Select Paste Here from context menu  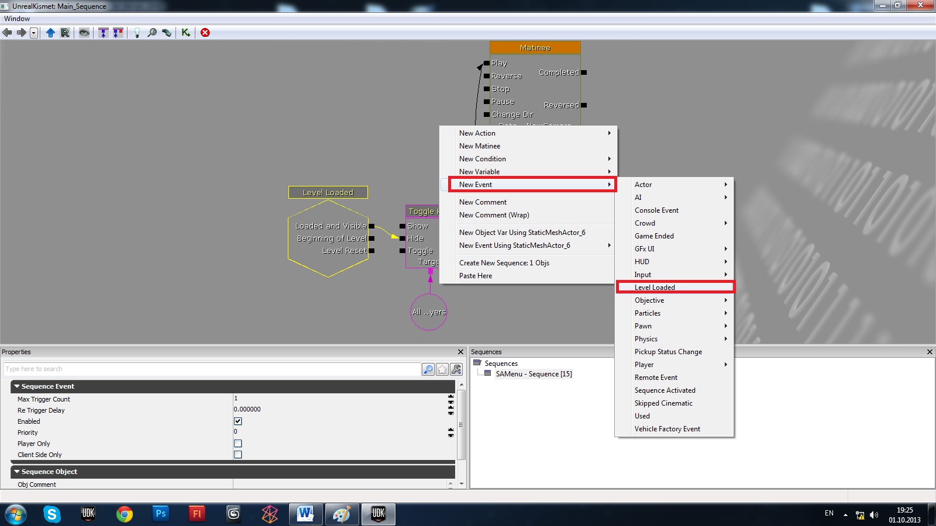528,276
